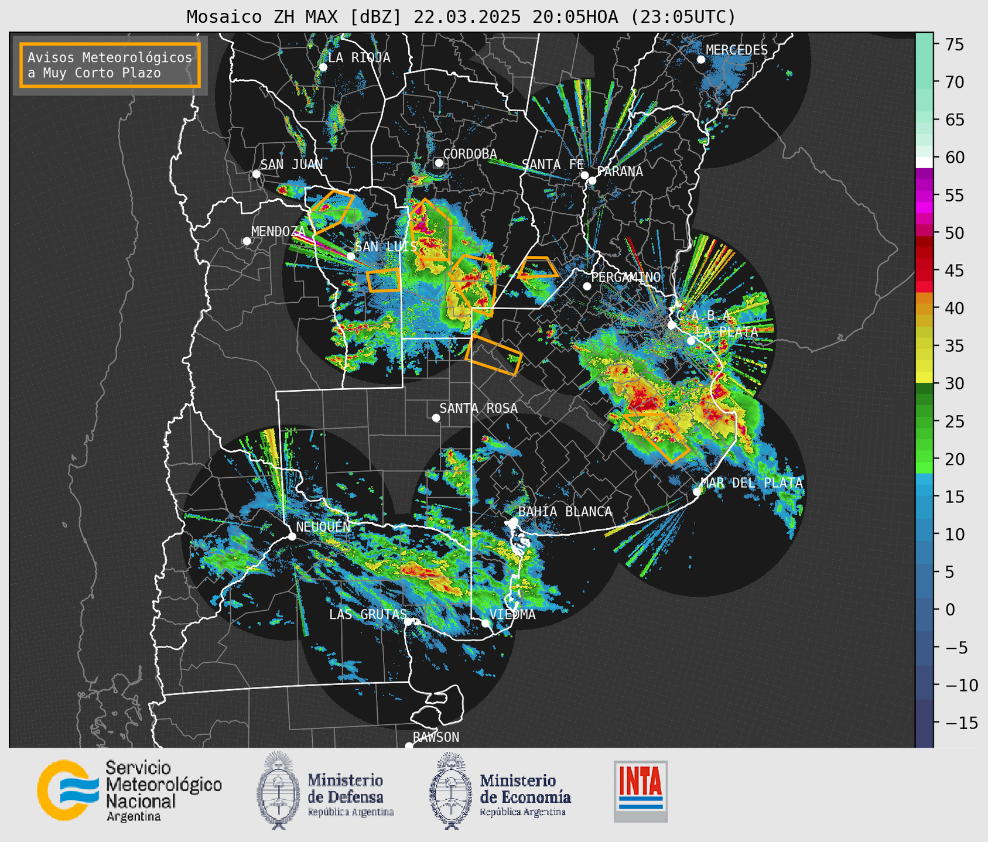Click the NEUQUÉN city label

323,526
